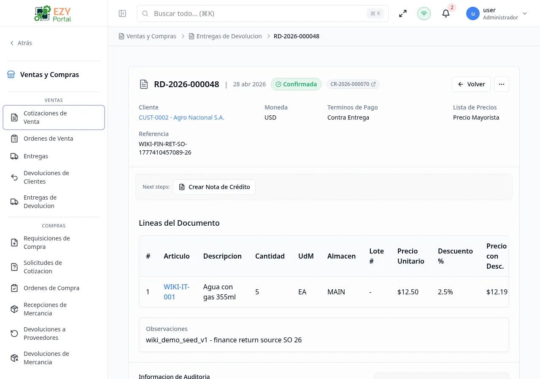Screen dimensions: 540x379
Task: Click the $12.19 discounted price cell
Action: pos(497,292)
